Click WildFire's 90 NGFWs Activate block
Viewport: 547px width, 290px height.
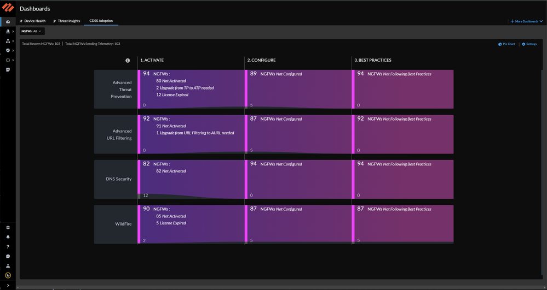coord(191,224)
